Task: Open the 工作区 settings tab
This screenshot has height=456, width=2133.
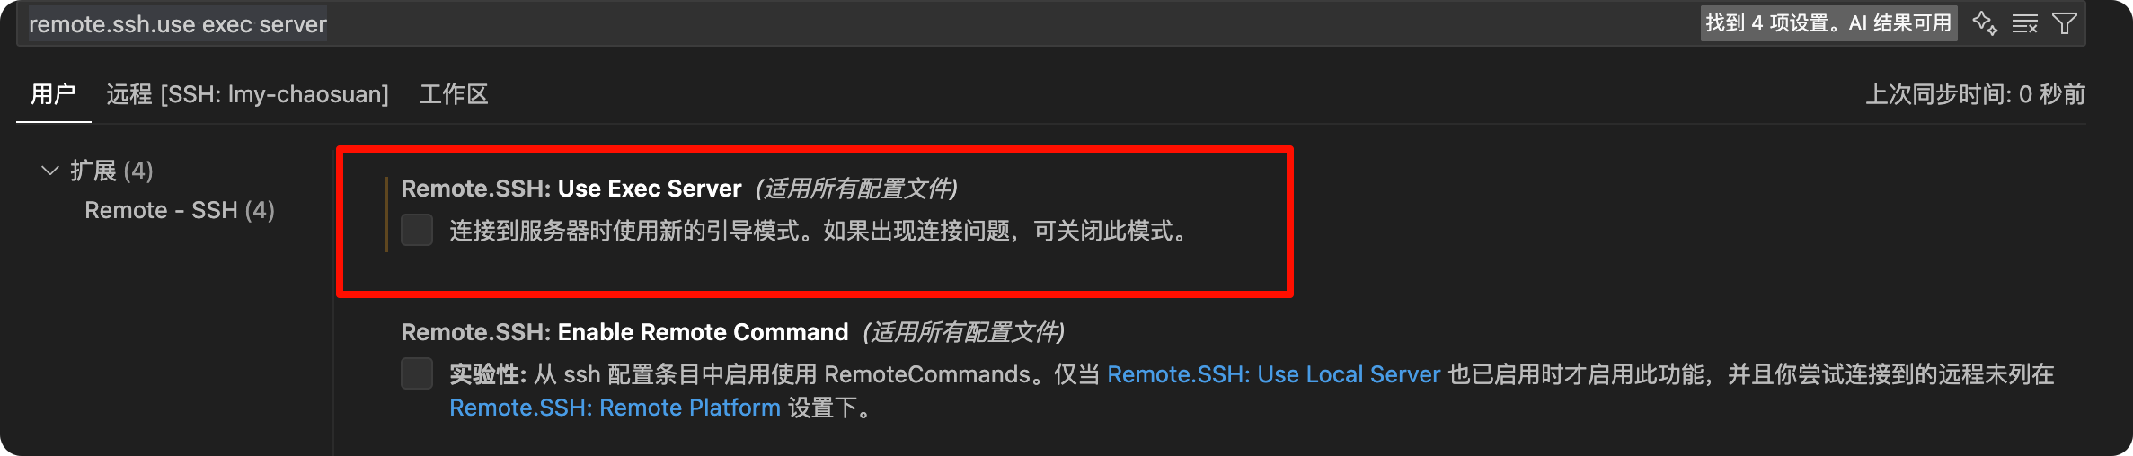Action: 454,94
